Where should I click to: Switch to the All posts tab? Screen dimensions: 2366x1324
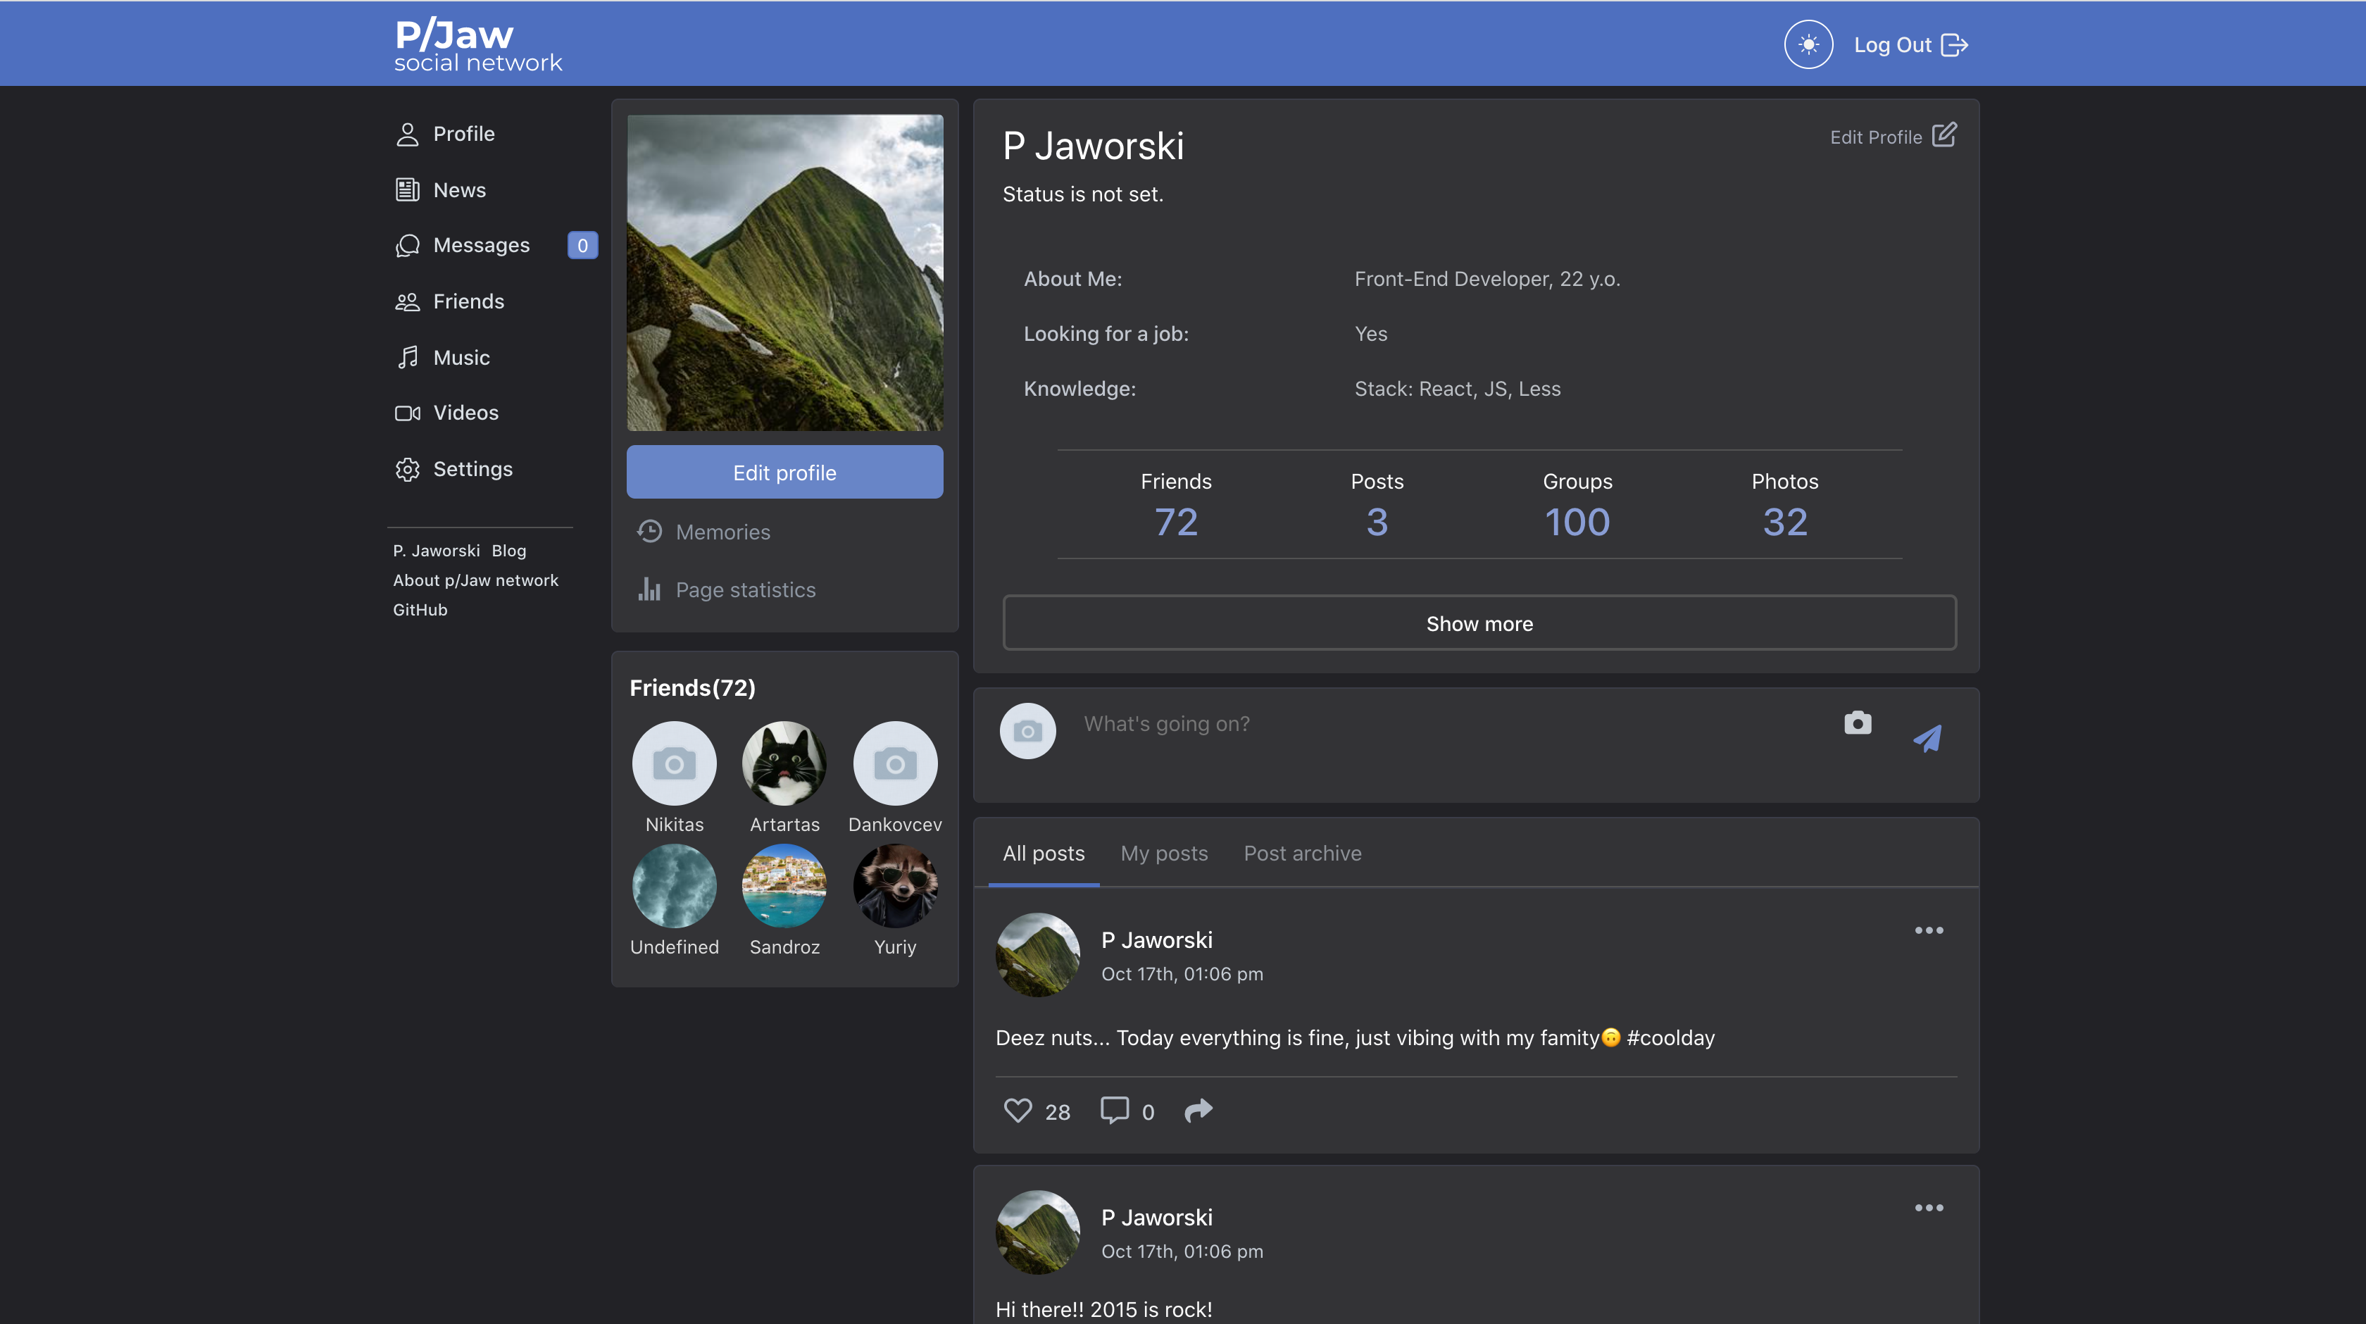coord(1044,854)
